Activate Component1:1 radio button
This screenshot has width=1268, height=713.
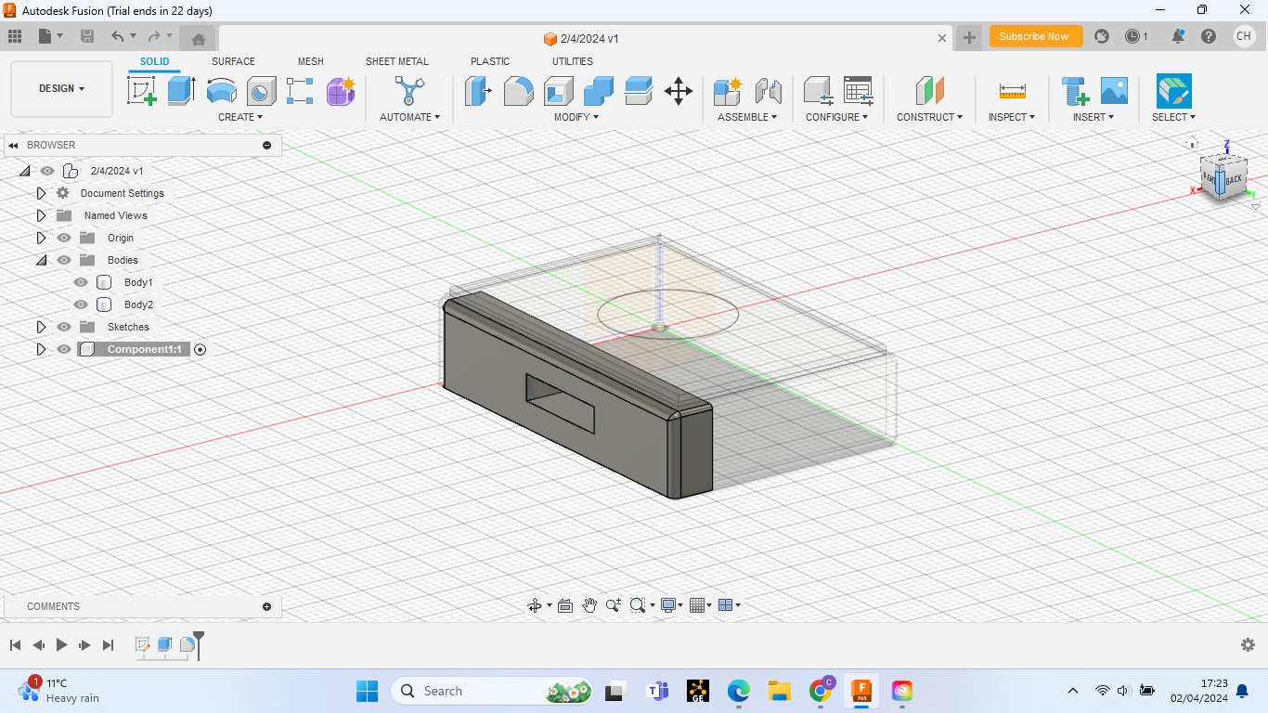[x=201, y=349]
